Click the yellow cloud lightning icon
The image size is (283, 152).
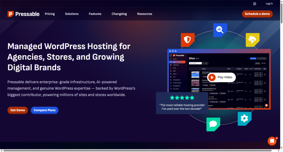[x=253, y=40]
